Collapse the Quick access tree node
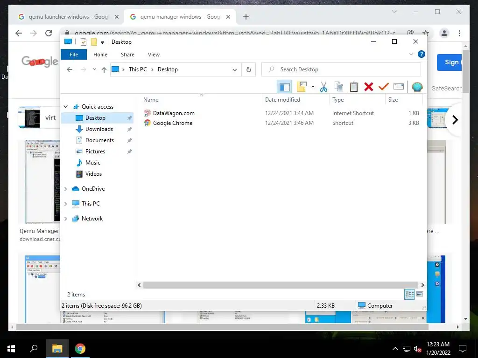This screenshot has width=478, height=358. point(65,107)
